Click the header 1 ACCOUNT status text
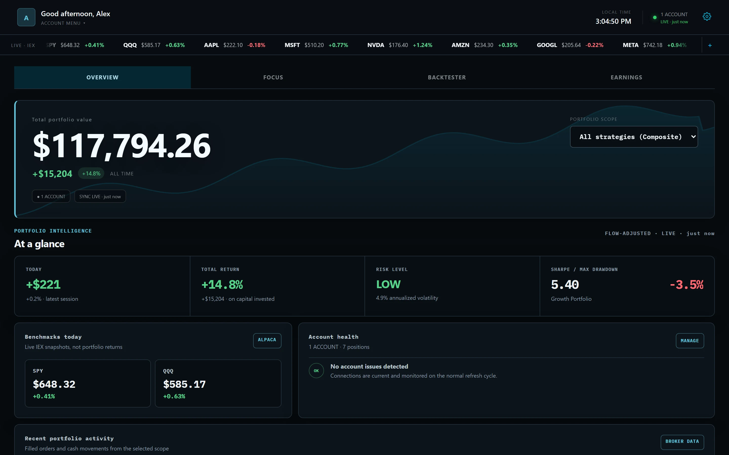This screenshot has width=729, height=455. pos(674,14)
